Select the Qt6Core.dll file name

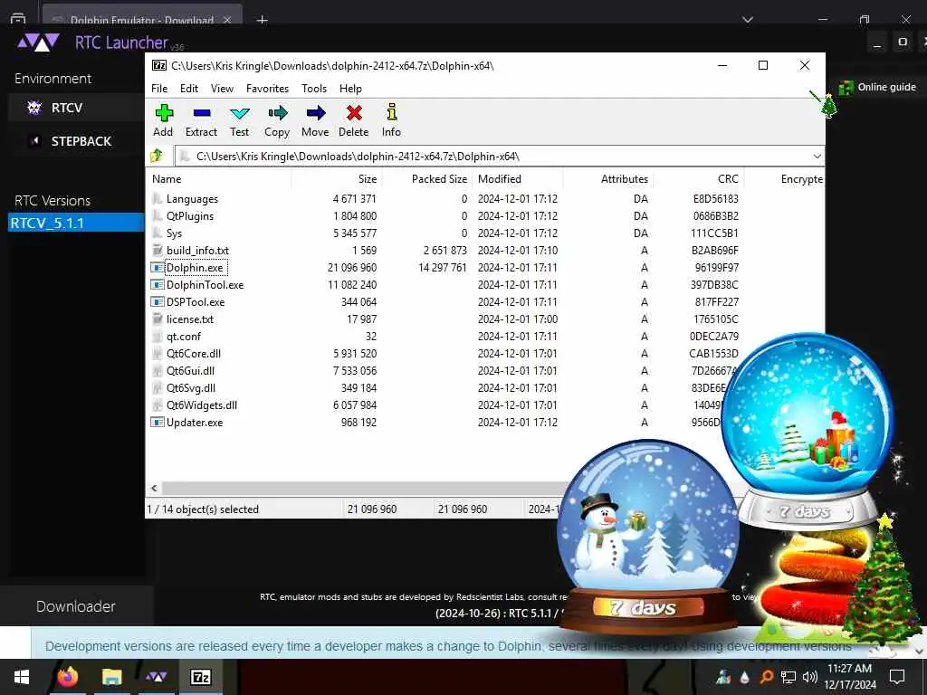[x=194, y=354]
